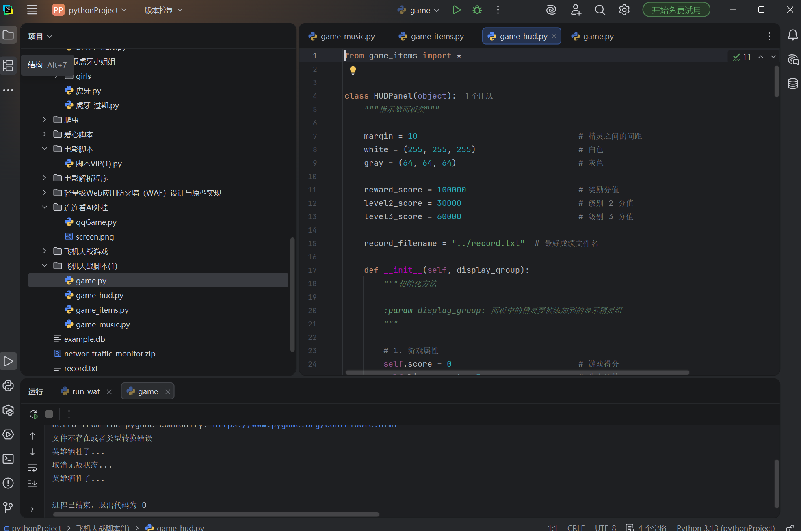This screenshot has width=801, height=531.
Task: Open the pygame contribute link
Action: (305, 425)
